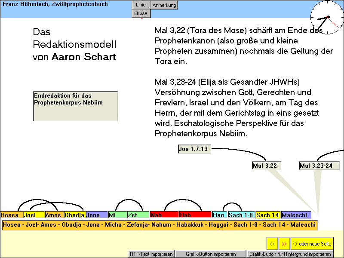Click Grafik-Button importieren
The height and width of the screenshot is (258, 344).
pyautogui.click(x=210, y=254)
